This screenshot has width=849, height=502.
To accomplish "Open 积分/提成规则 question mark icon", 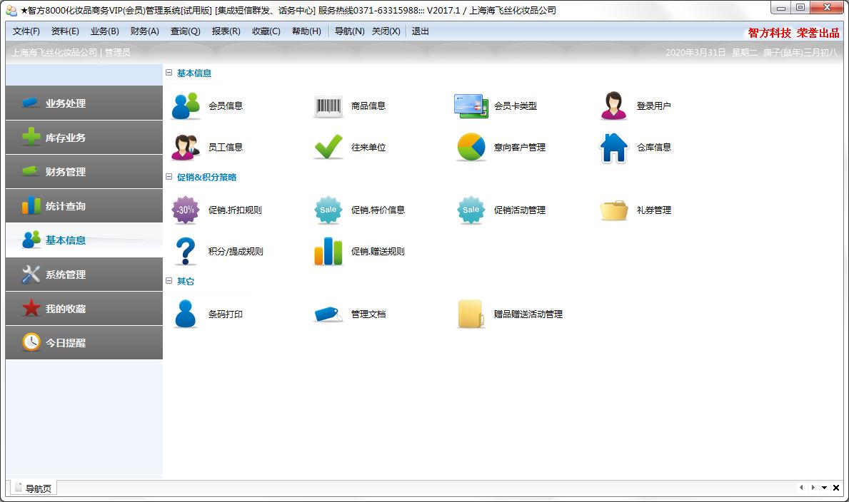I will click(x=185, y=251).
